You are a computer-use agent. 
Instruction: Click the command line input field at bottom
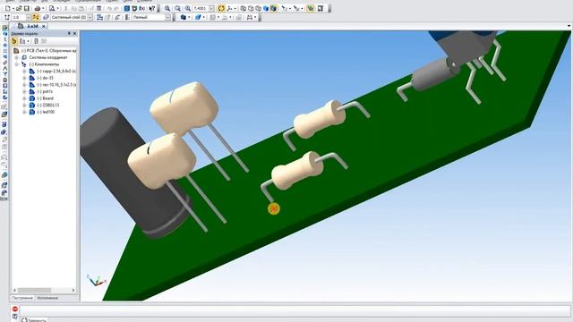coord(295,310)
